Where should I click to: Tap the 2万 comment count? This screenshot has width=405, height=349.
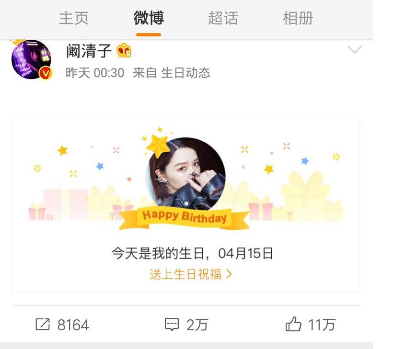pos(197,325)
